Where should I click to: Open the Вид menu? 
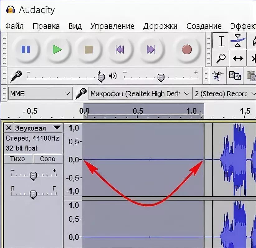tap(75, 26)
